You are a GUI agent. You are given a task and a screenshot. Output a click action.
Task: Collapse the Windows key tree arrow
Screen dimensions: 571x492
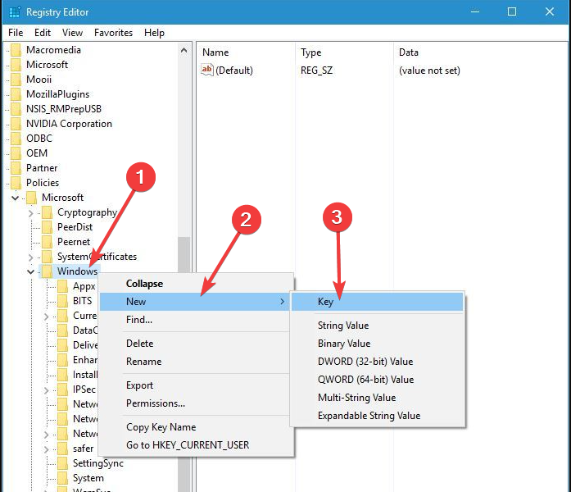click(x=31, y=271)
